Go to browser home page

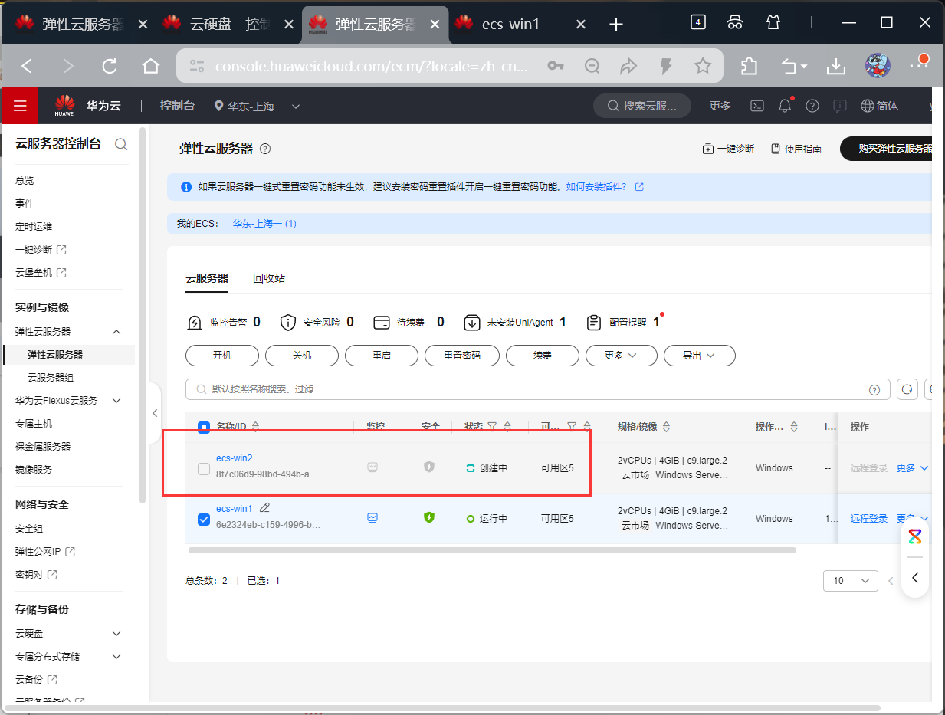click(151, 67)
